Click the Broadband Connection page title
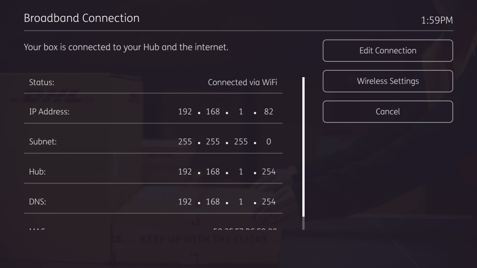This screenshot has height=268, width=477. (x=82, y=18)
